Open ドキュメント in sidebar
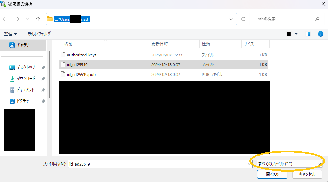The width and height of the screenshot is (328, 182). pyautogui.click(x=25, y=90)
